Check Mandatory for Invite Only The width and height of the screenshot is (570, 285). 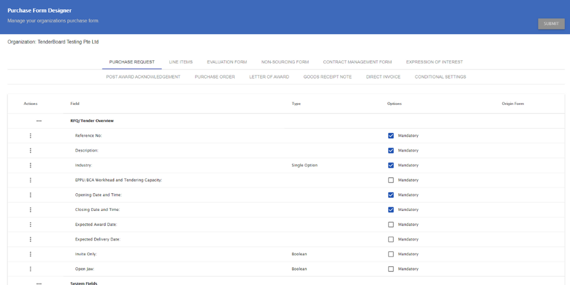[391, 254]
